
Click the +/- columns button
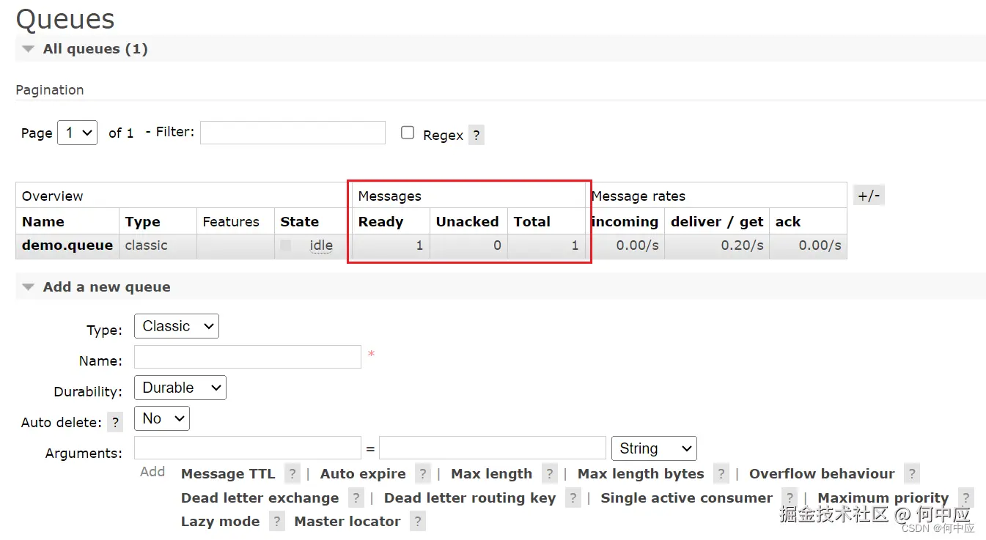tap(869, 196)
